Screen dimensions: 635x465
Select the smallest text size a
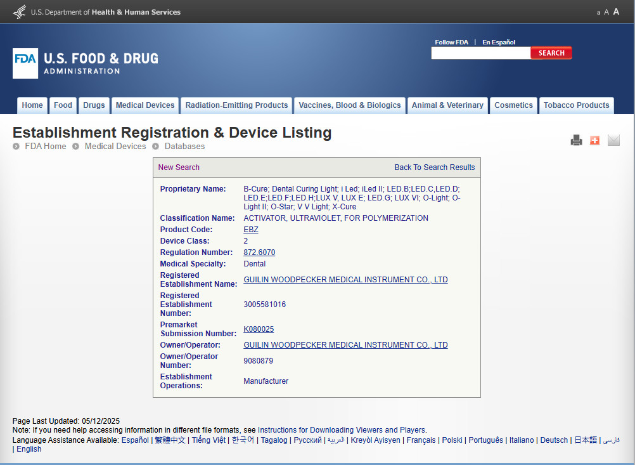pyautogui.click(x=598, y=13)
